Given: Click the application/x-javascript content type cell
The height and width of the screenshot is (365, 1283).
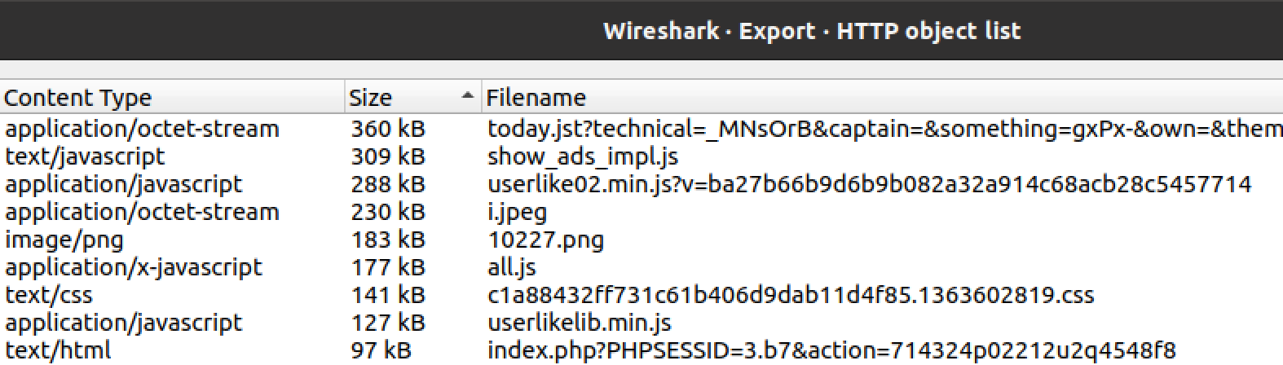Looking at the screenshot, I should 134,267.
